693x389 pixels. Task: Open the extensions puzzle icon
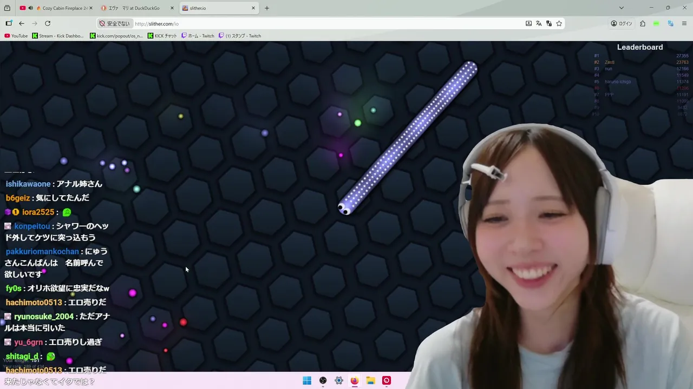coord(643,23)
